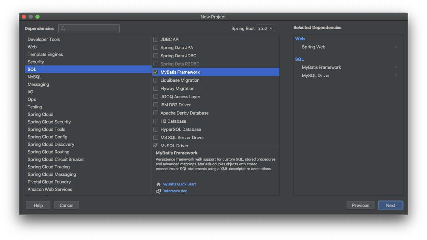The height and width of the screenshot is (240, 427).
Task: Select the Spring Cloud Messaging category
Action: pyautogui.click(x=88, y=175)
